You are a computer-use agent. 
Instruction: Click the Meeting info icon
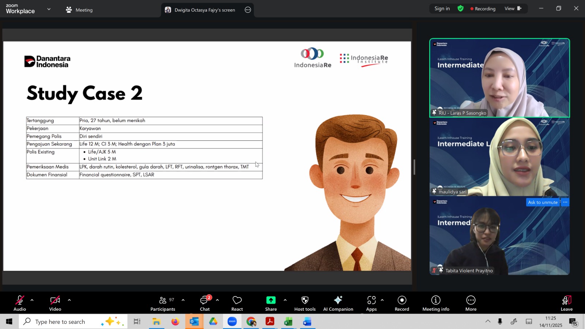(x=435, y=300)
